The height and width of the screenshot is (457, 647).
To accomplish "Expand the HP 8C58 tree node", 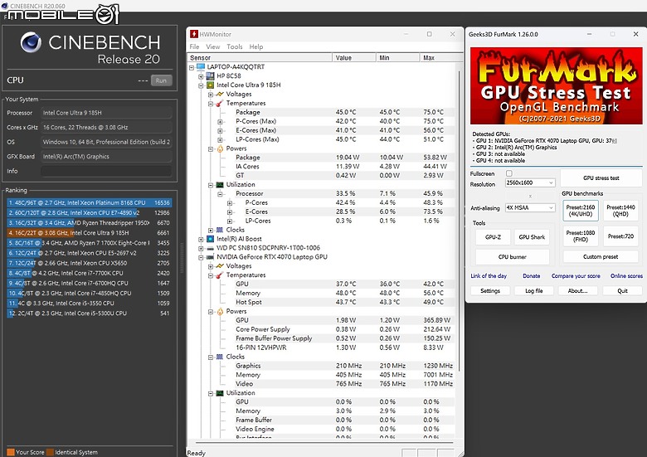I will [201, 76].
